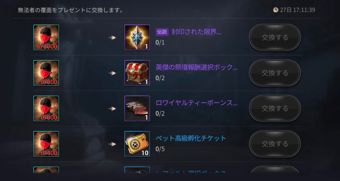The height and width of the screenshot is (181, 340).
Task: Click the partially visible fifth row reward icon
Action: (x=137, y=170)
